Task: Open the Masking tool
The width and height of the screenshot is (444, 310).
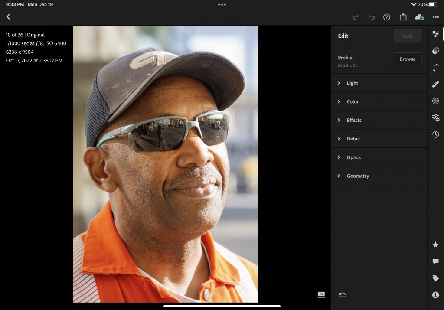Action: tap(435, 101)
